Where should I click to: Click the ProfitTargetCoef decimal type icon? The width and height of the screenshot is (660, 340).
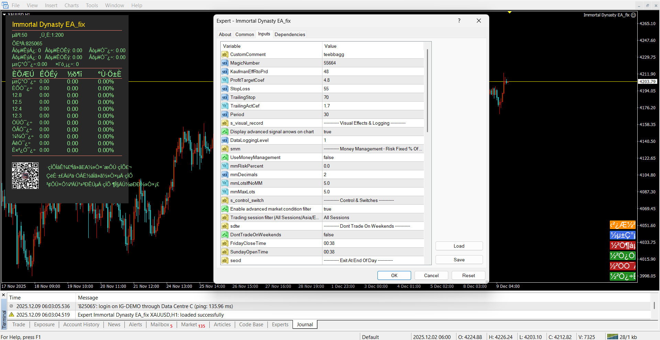[224, 80]
